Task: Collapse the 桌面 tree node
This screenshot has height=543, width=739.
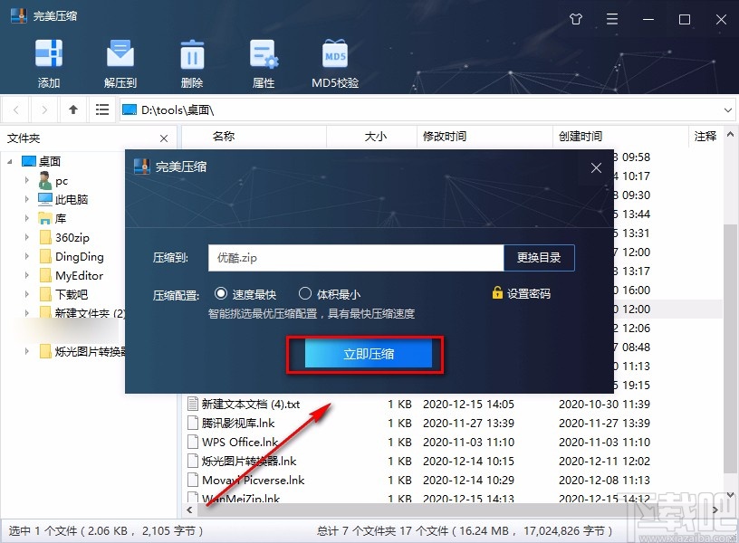Action: pos(10,161)
